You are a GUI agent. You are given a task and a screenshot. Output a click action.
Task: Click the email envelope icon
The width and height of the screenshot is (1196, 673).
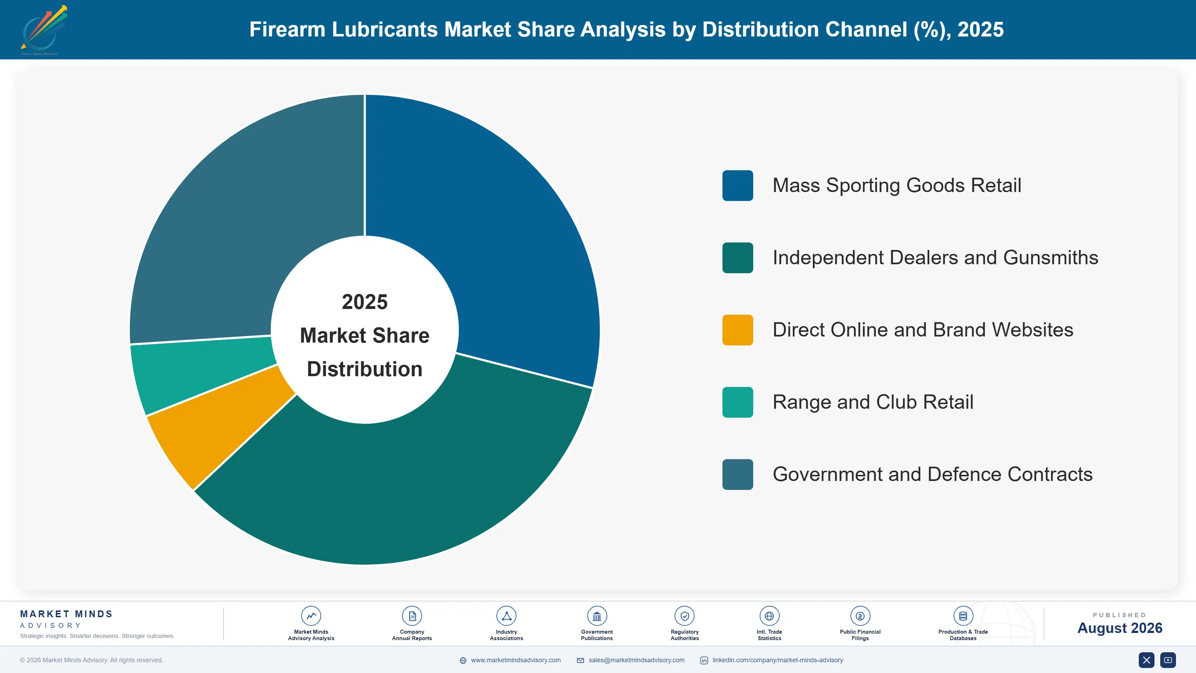580,660
